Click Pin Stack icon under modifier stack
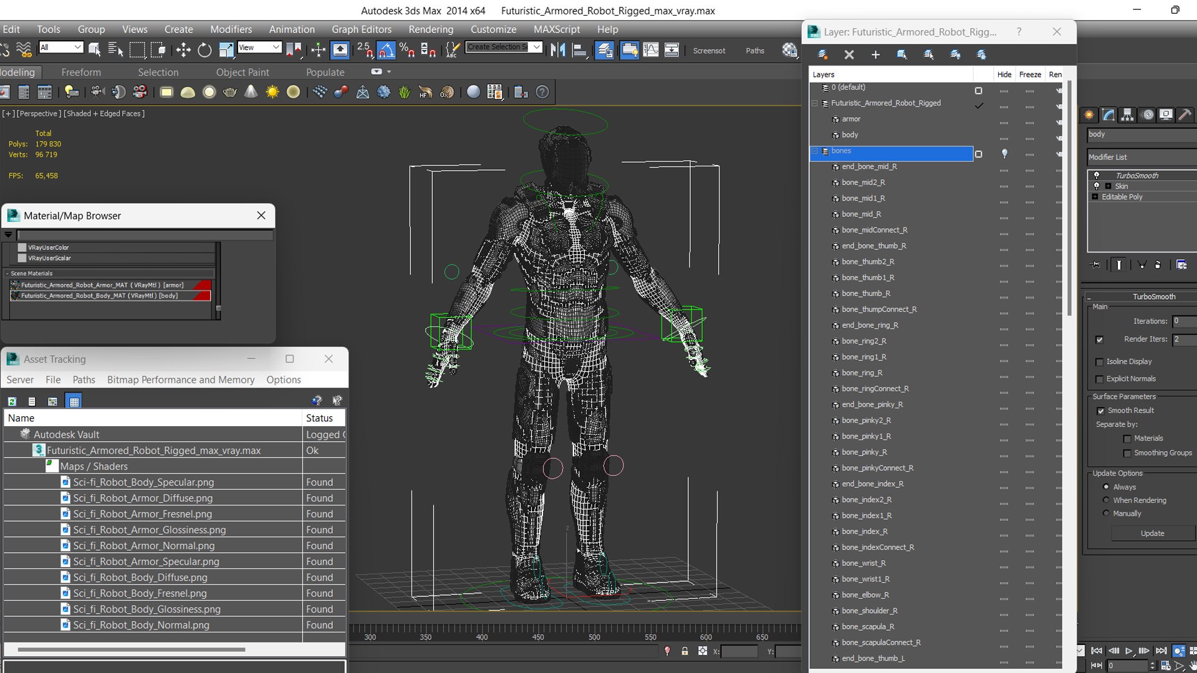This screenshot has width=1197, height=673. (x=1095, y=264)
